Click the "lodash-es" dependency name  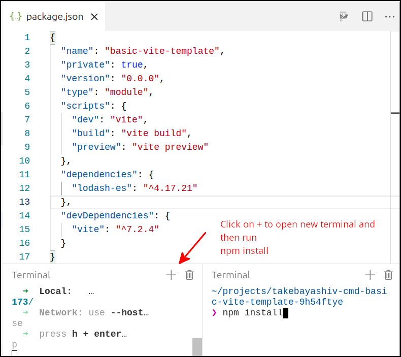pyautogui.click(x=103, y=188)
